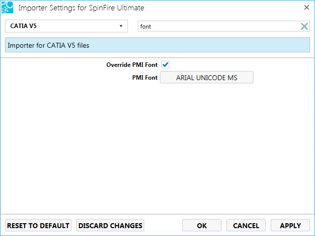Click the dialog title "Importer Settings for SpinFire Ultimate"

(x=81, y=8)
